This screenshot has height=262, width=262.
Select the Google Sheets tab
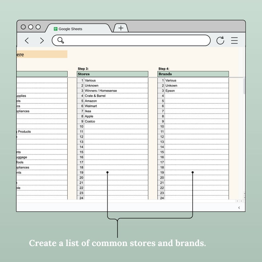point(79,28)
